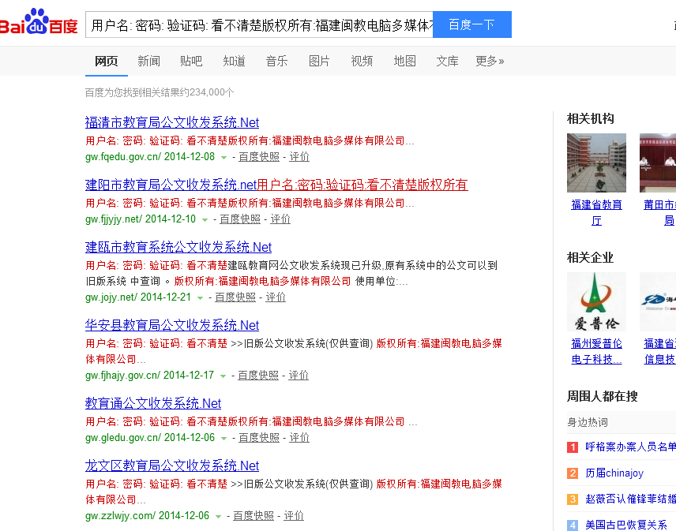Open the 文库 tab

click(x=447, y=62)
